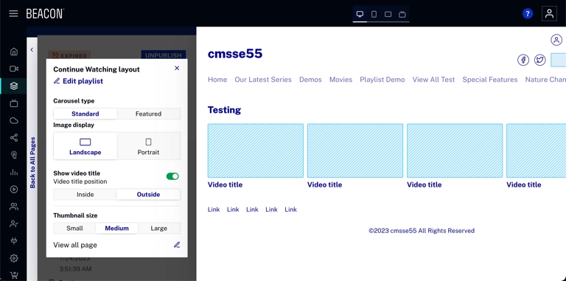The image size is (566, 281).
Task: Open Our Latest Series nav item
Action: (263, 80)
